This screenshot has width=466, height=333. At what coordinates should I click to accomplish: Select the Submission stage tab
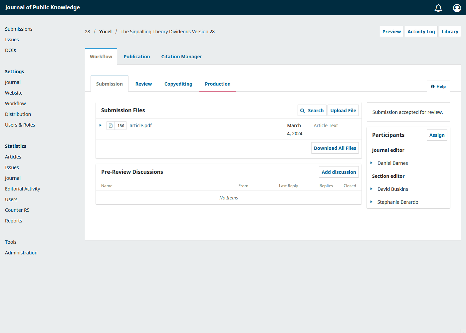click(110, 84)
